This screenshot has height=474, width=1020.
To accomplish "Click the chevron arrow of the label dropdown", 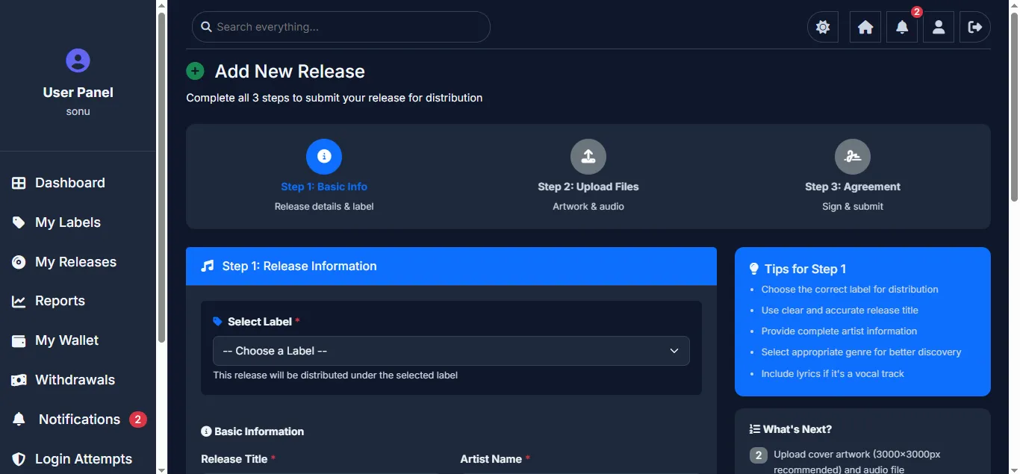I will pos(674,351).
